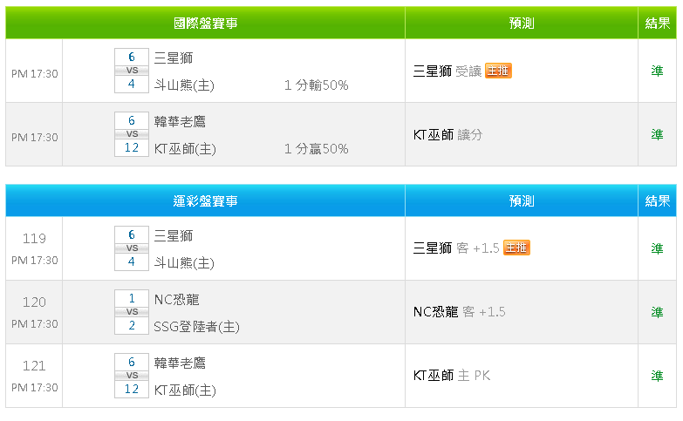The width and height of the screenshot is (683, 421).
Task: Click the NC恐龍 客 +1.5 prediction
Action: coord(459,311)
